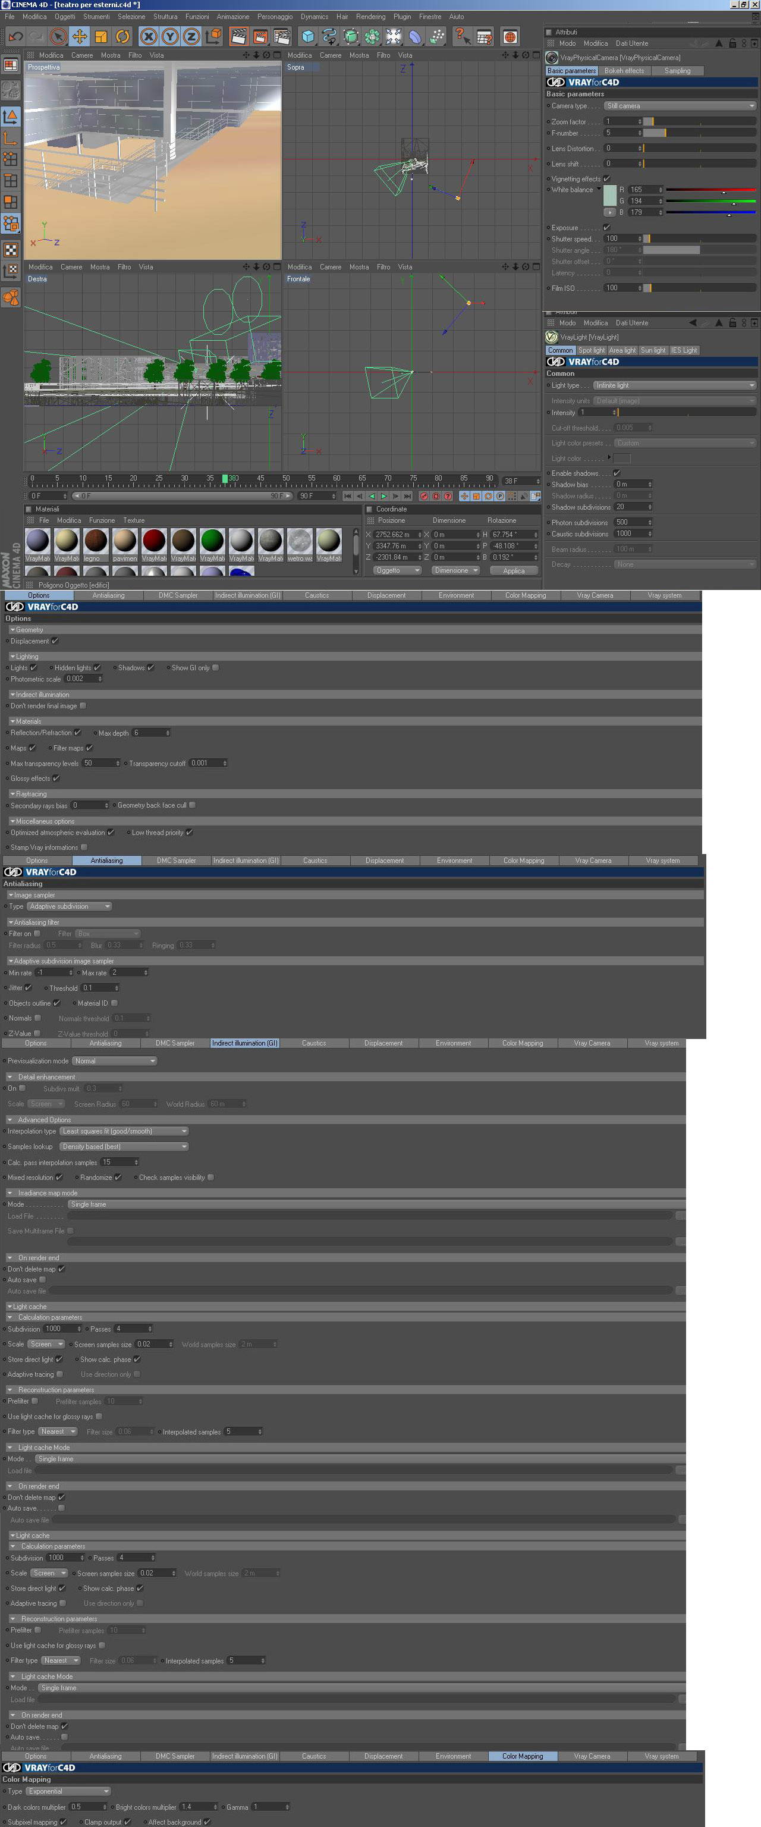Click the Oggetto button in Coordinate panel
The image size is (761, 1827).
(397, 571)
